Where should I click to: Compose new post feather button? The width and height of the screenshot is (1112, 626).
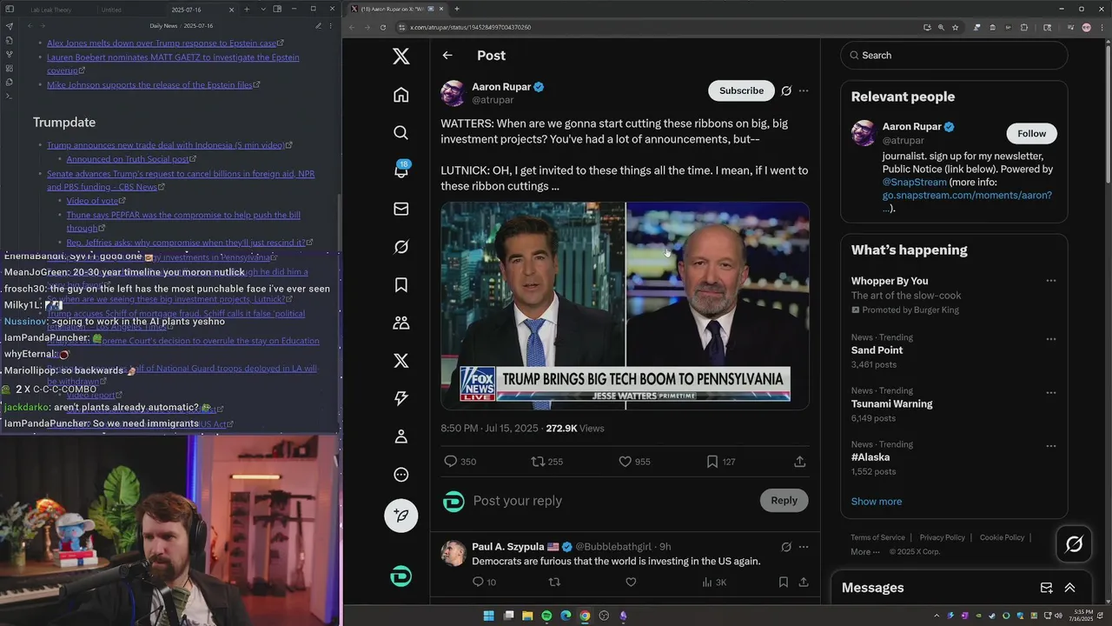(x=400, y=516)
